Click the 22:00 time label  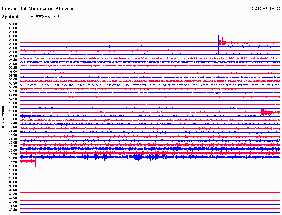point(13,198)
